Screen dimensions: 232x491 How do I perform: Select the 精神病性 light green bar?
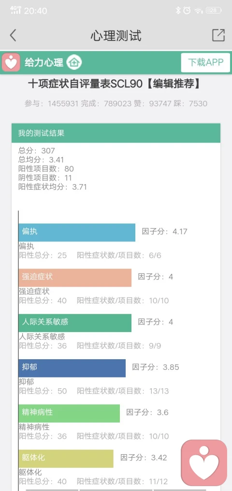(x=69, y=413)
